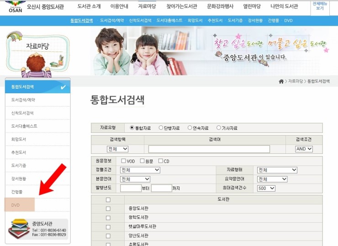Go to 도서대출베스트 in sidebar

click(24, 126)
